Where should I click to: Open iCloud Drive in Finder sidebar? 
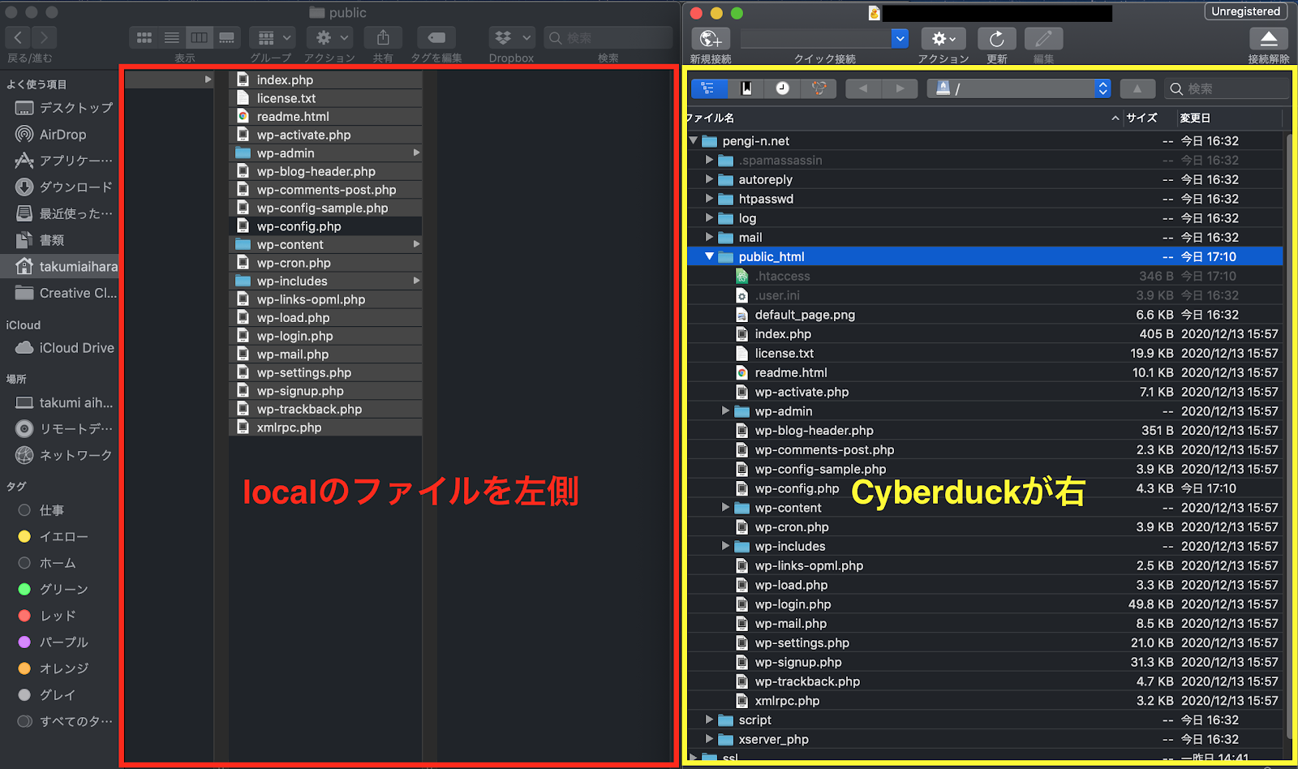coord(63,348)
